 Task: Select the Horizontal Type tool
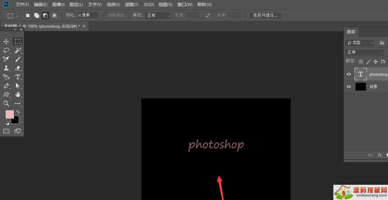click(x=18, y=77)
